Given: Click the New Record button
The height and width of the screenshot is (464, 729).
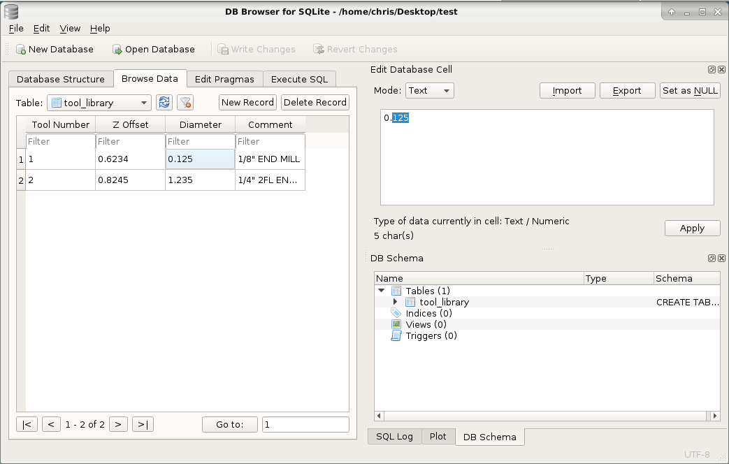Looking at the screenshot, I should click(x=248, y=102).
